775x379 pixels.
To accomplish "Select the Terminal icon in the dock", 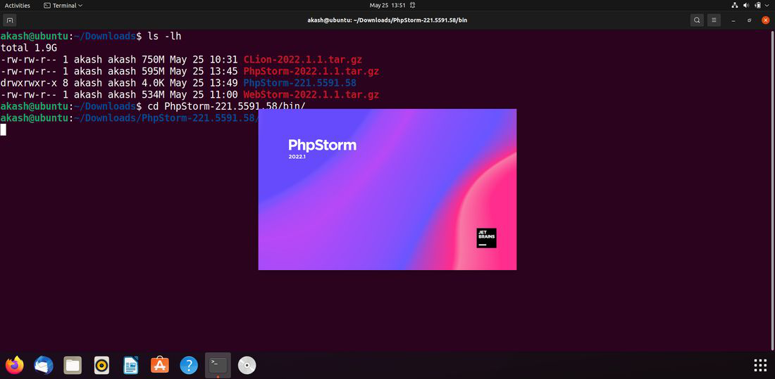I will (x=218, y=365).
